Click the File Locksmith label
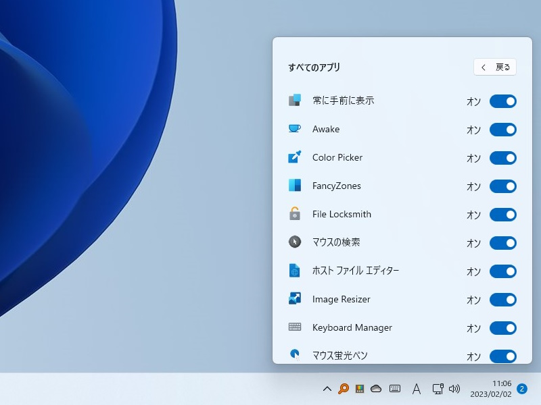The height and width of the screenshot is (405, 541). pyautogui.click(x=342, y=214)
